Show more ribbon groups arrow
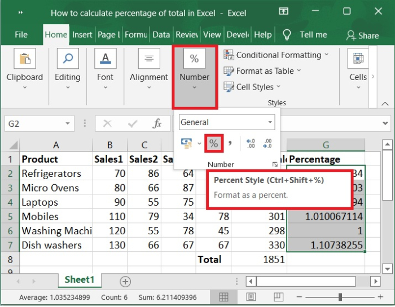395x307 pixels. point(373,77)
